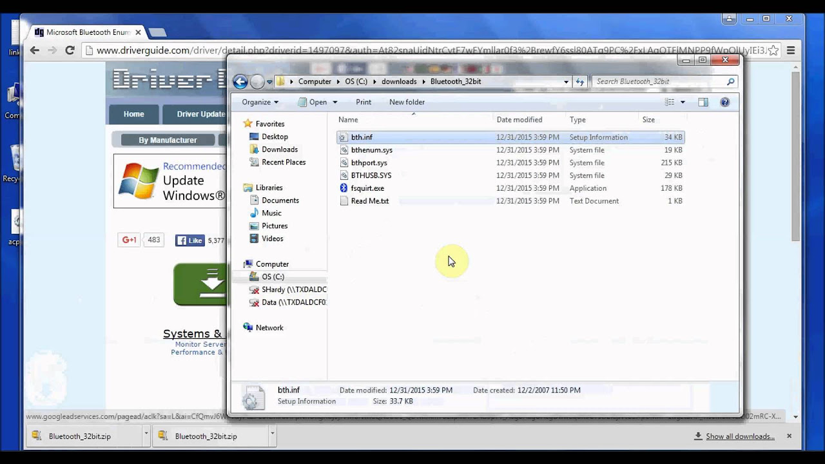Click the change view icon
The image size is (825, 464).
(670, 102)
